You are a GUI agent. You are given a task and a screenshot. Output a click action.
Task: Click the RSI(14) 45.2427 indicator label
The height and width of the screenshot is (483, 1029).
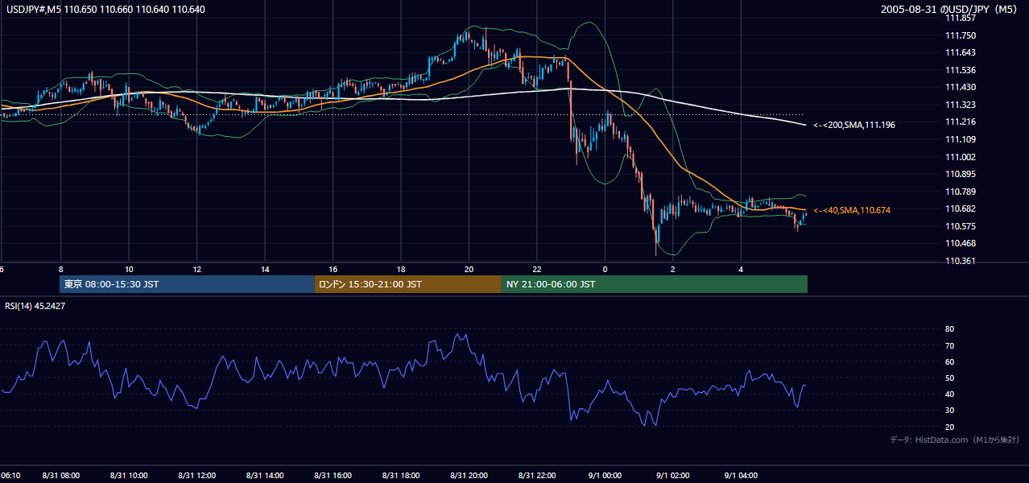click(35, 306)
